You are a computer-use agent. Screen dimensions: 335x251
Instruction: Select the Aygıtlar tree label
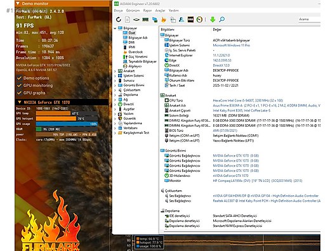click(x=129, y=109)
